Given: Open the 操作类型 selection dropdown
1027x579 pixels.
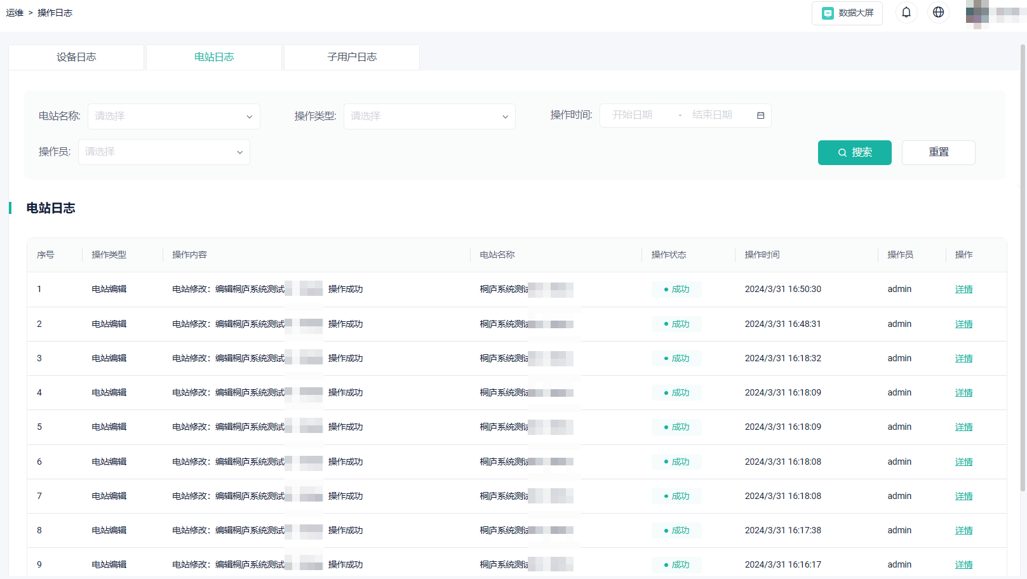Looking at the screenshot, I should click(x=429, y=116).
